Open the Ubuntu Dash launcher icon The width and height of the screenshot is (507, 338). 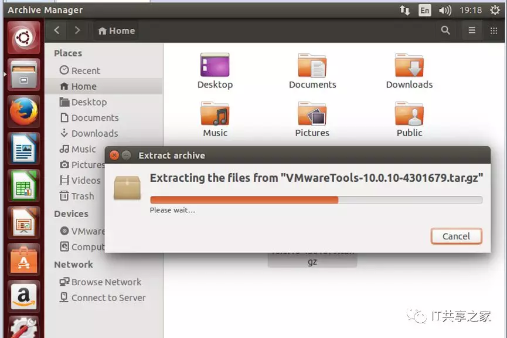tap(23, 38)
